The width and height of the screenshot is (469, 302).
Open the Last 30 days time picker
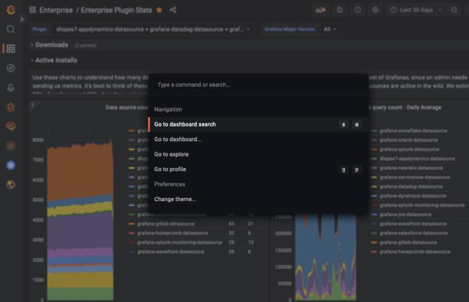point(416,10)
